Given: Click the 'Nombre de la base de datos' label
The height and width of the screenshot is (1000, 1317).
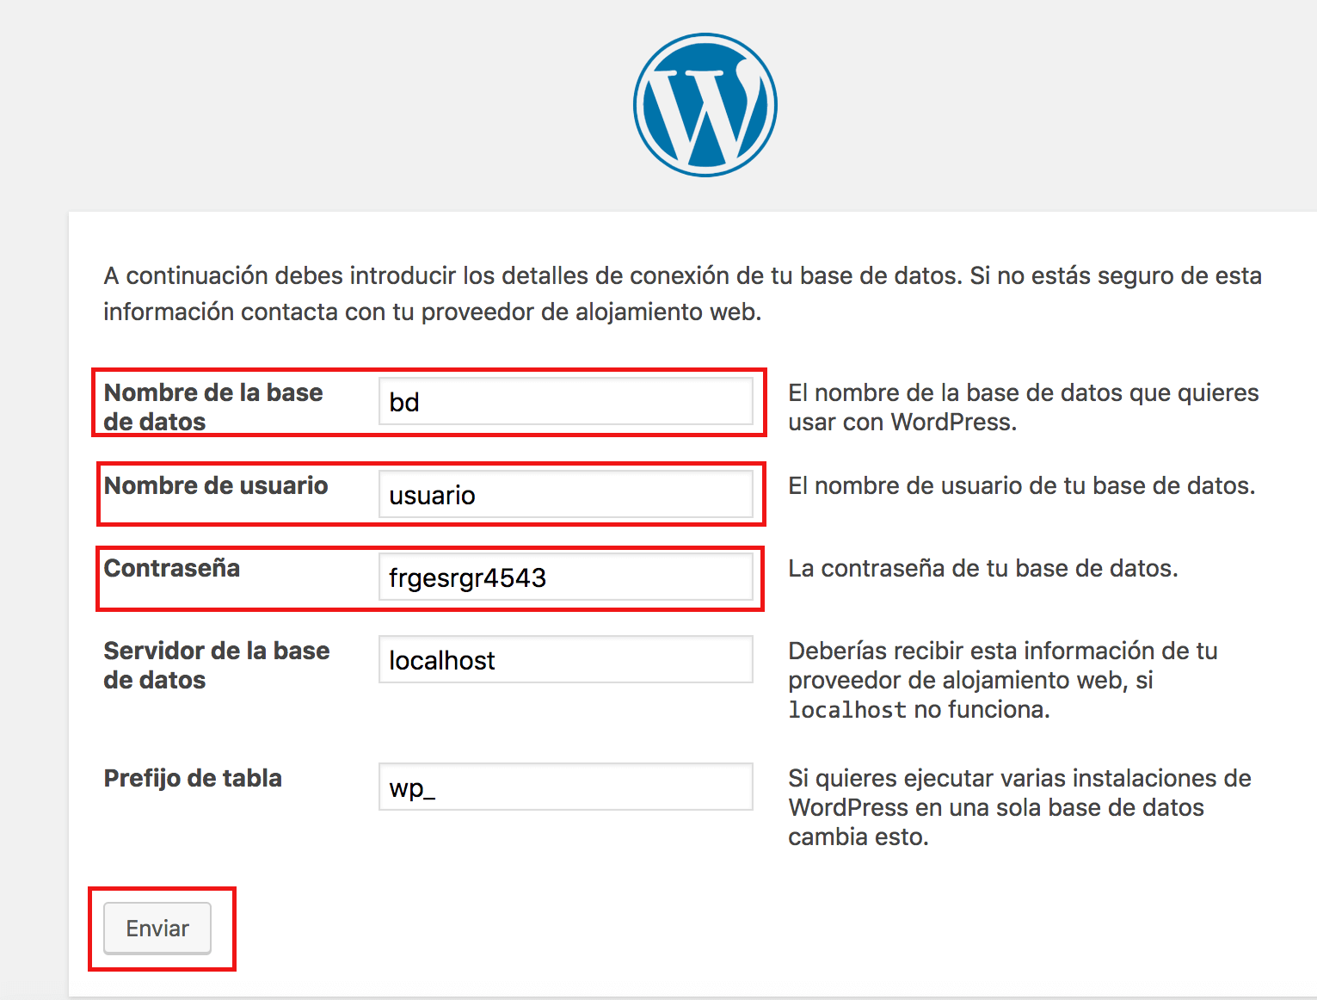Looking at the screenshot, I should tap(212, 406).
